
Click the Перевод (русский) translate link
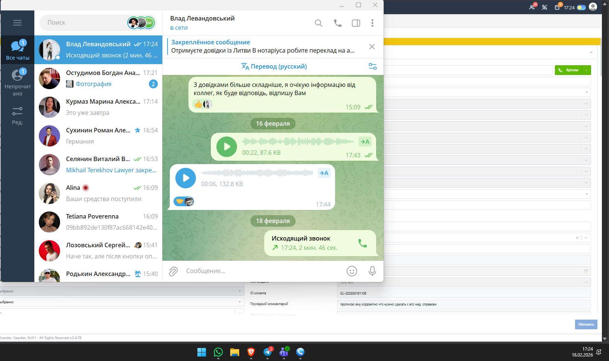[274, 66]
